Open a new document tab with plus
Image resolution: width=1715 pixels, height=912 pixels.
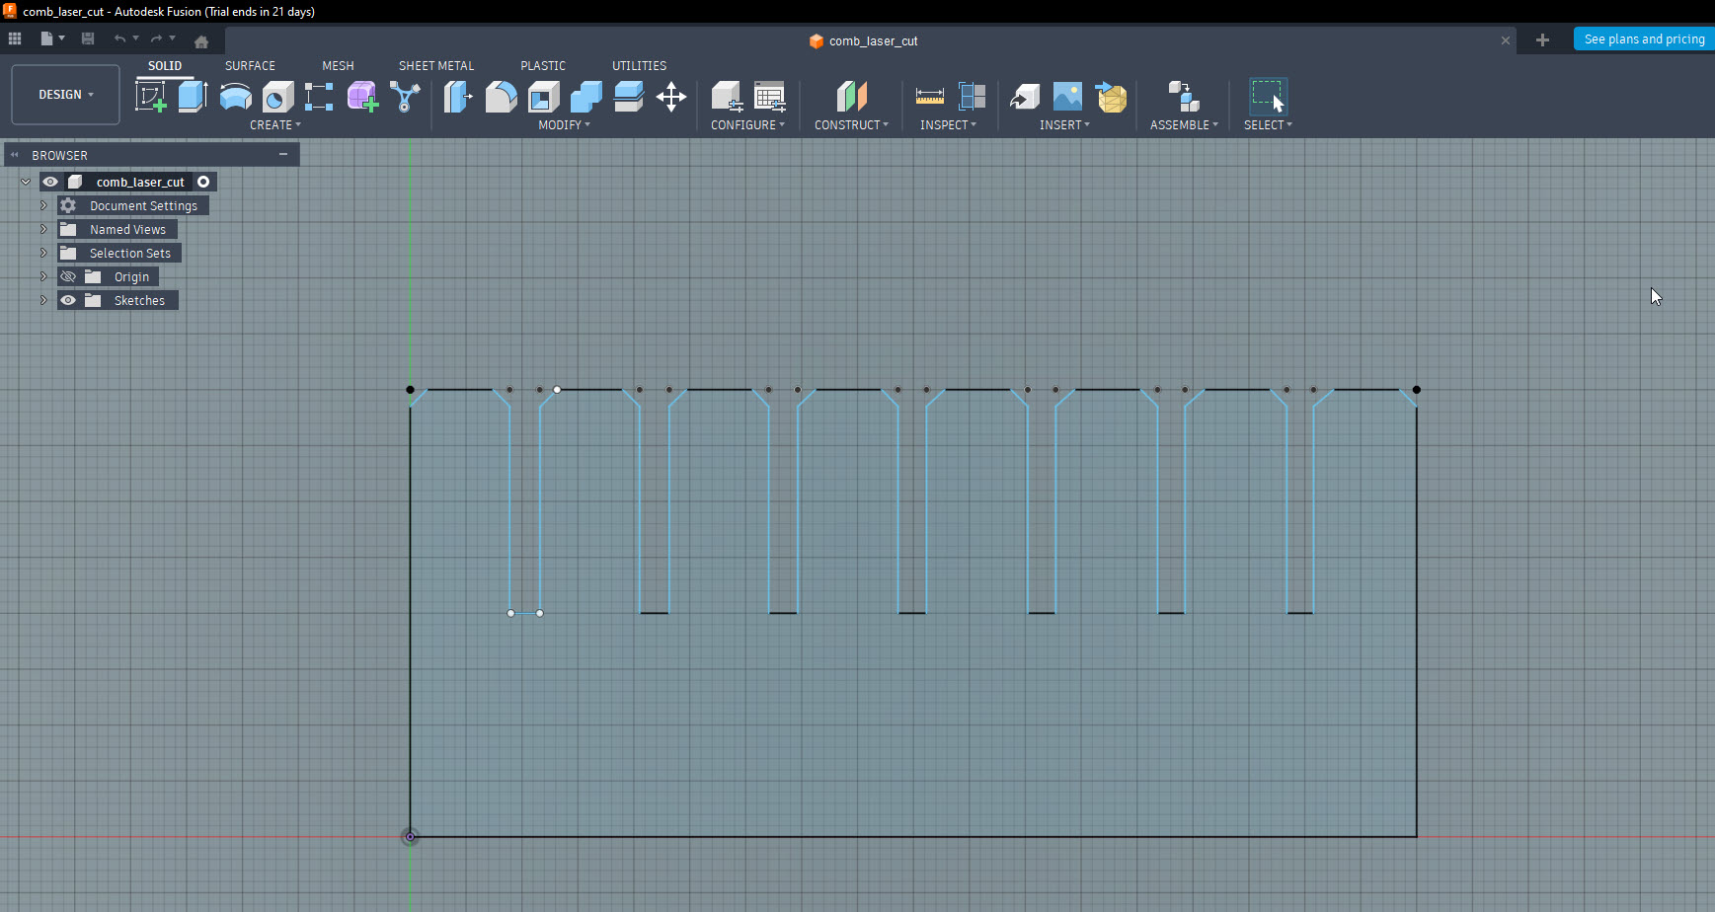pos(1542,39)
